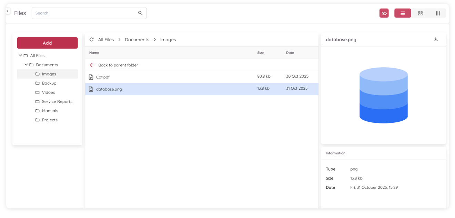Collapse the All Files tree chevron
The width and height of the screenshot is (455, 218).
[x=20, y=55]
